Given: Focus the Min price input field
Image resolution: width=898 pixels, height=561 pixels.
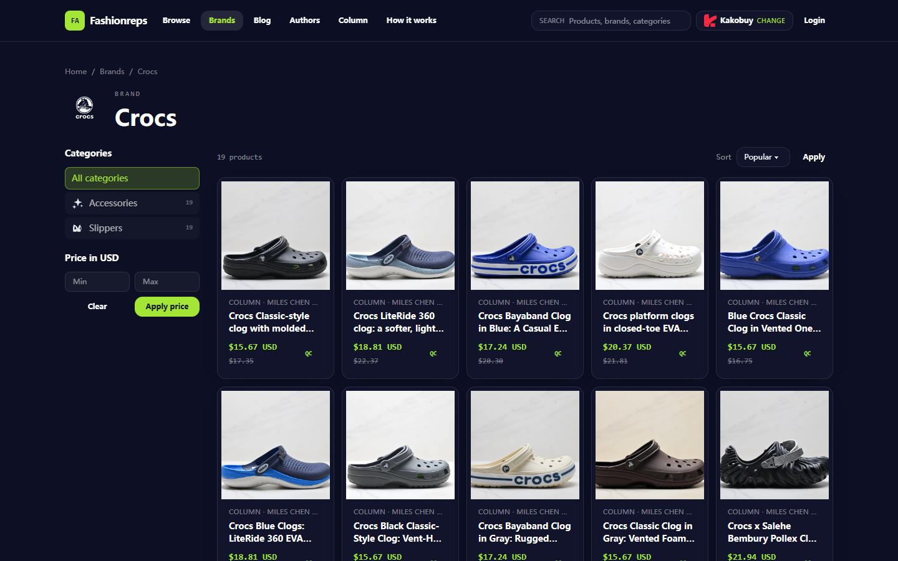Looking at the screenshot, I should 97,282.
